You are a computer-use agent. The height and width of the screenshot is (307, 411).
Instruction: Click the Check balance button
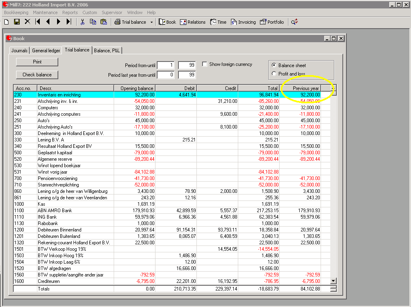tap(37, 75)
